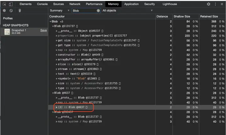The image size is (226, 135).
Task: Expand map :: system / Map @1131759
Action: (x=56, y=50)
